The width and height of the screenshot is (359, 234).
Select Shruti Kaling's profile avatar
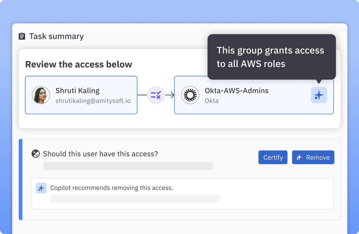[41, 95]
